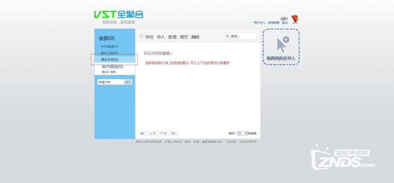Image resolution: width=394 pixels, height=183 pixels.
Task: Select the 全部(0) category
Action: point(106,38)
